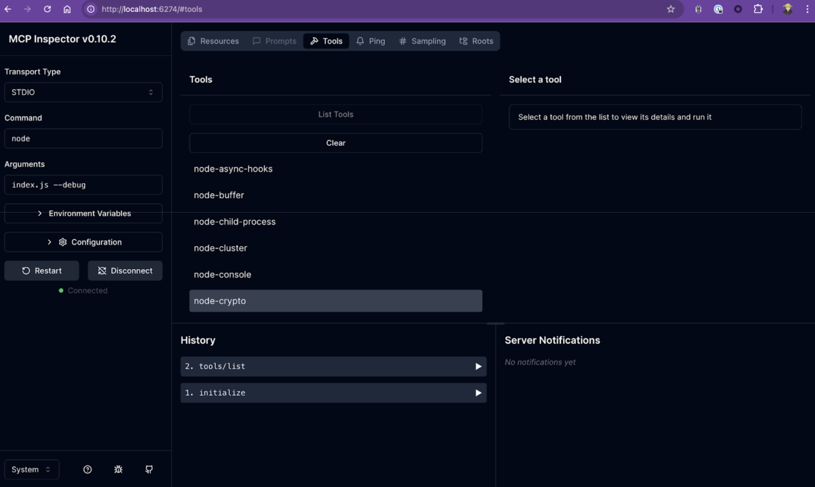815x487 pixels.
Task: Click the globe extension icon in toolbar
Action: pos(718,9)
